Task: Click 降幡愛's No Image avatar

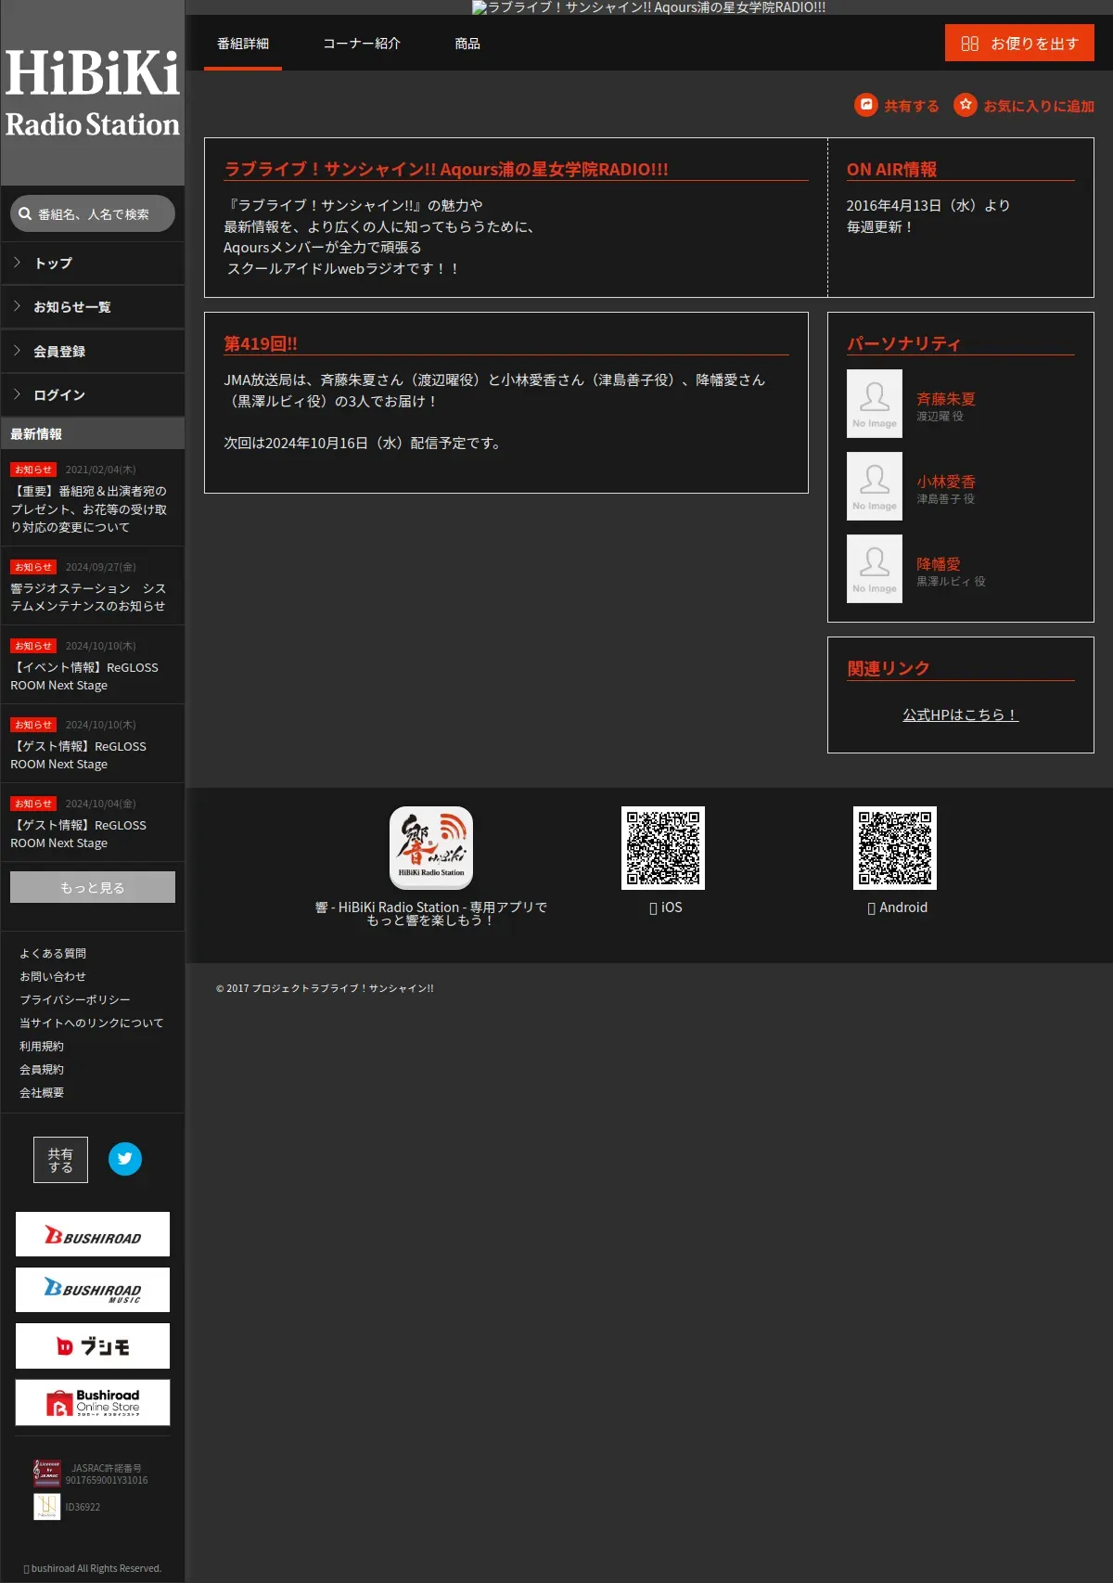Action: tap(875, 569)
